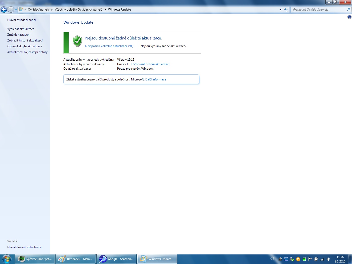Click the heading Nejsou dostupné žádné důležité aktualizace
The width and height of the screenshot is (352, 264).
click(x=123, y=38)
